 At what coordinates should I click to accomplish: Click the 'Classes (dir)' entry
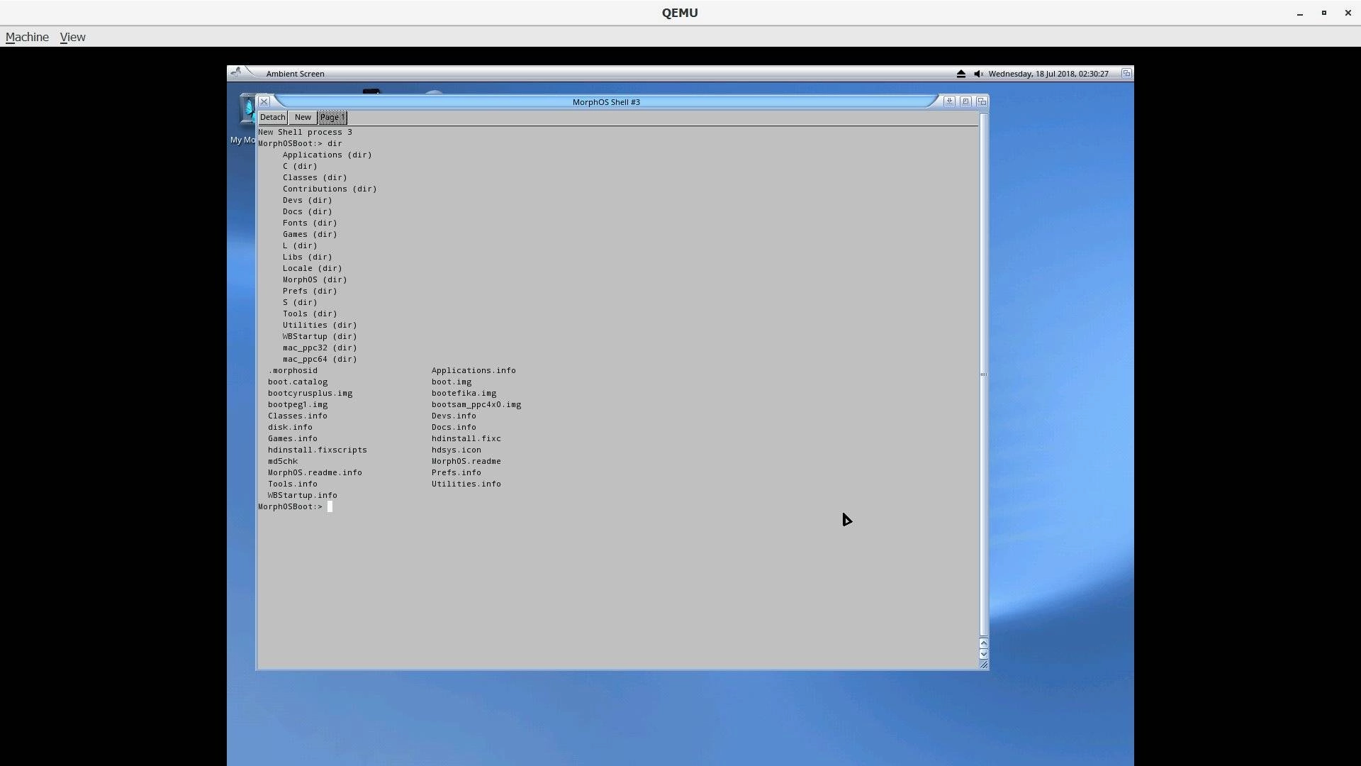(x=315, y=177)
